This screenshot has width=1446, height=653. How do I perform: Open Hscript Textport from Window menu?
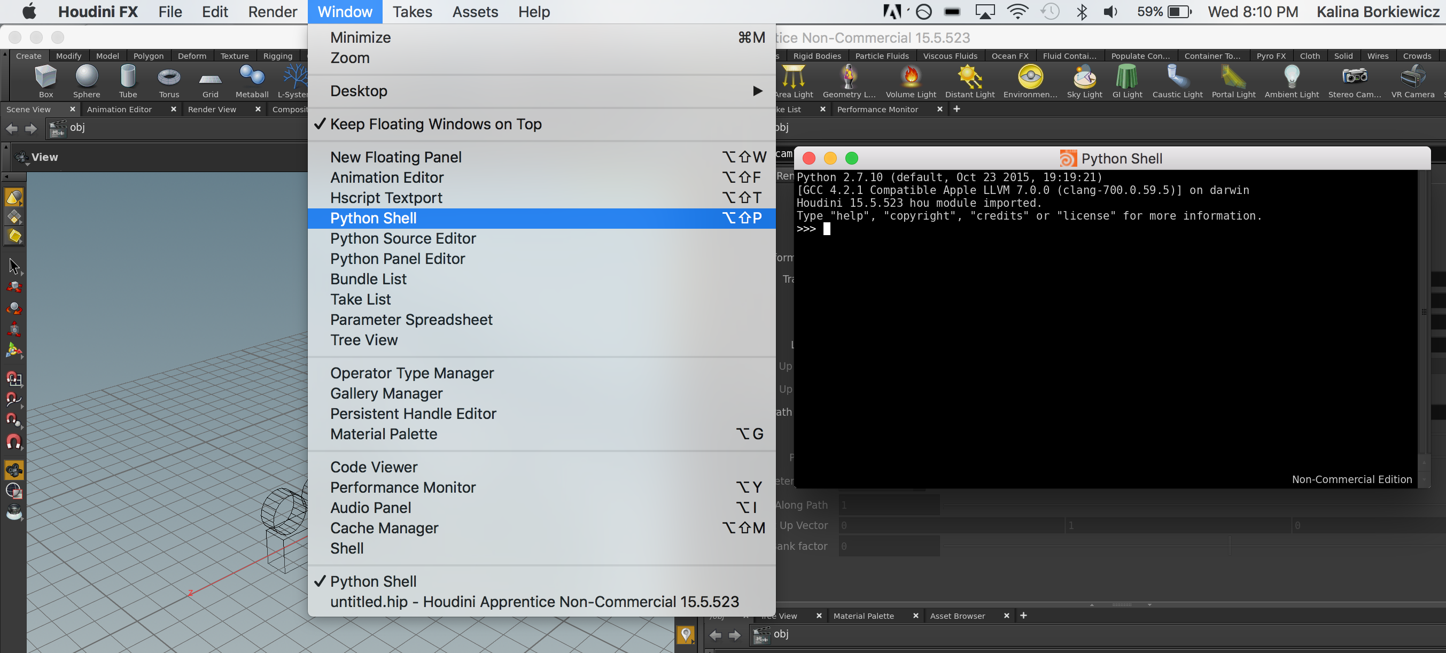pos(386,198)
